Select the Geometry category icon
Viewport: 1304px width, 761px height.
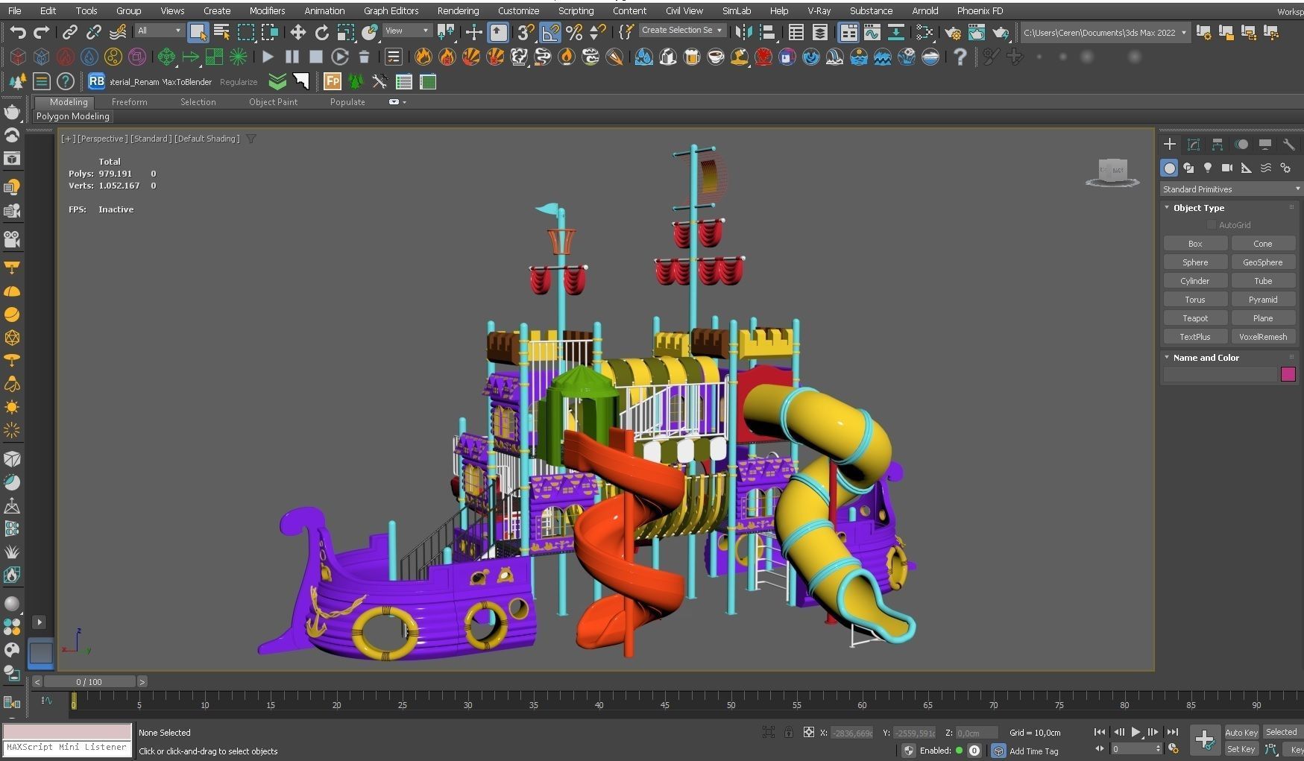[x=1169, y=168]
